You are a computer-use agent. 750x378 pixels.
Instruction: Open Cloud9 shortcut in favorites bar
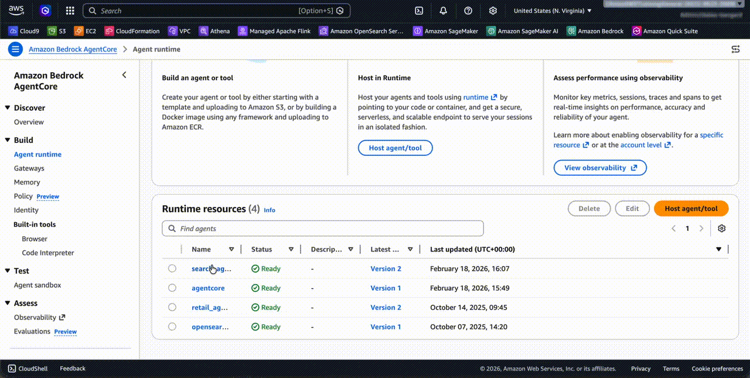click(24, 31)
